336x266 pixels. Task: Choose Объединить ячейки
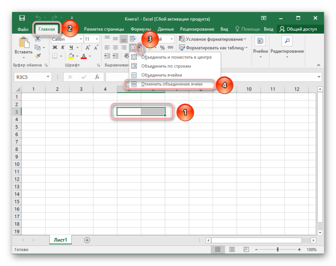[x=175, y=75]
